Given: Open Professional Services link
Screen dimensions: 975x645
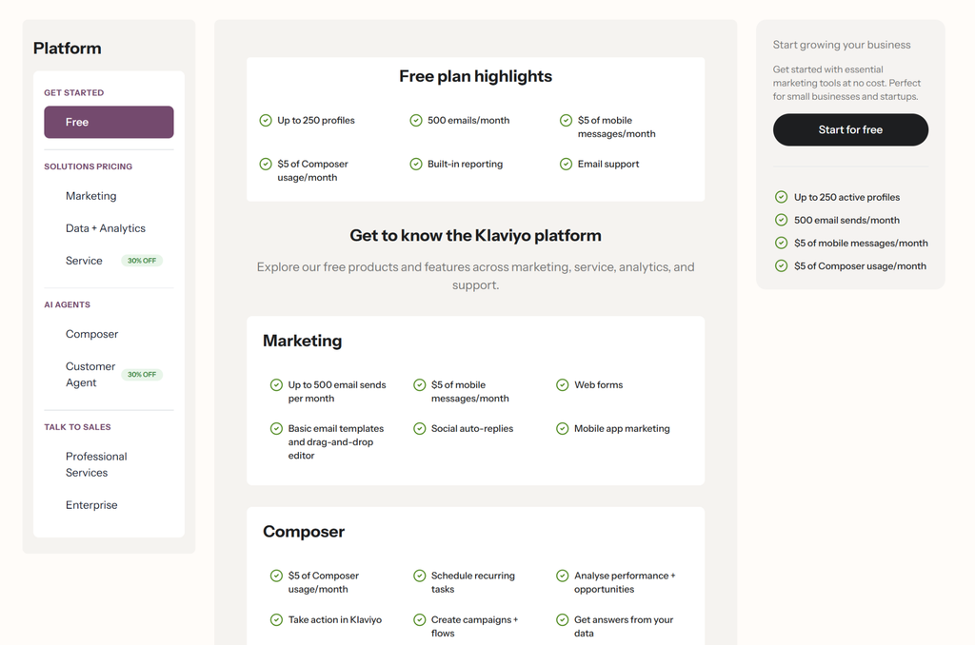Looking at the screenshot, I should point(96,464).
